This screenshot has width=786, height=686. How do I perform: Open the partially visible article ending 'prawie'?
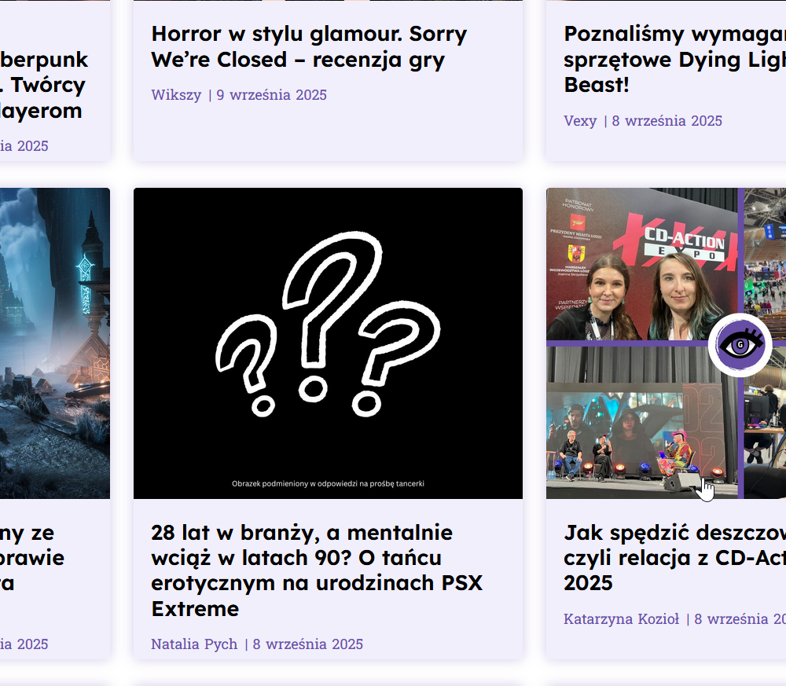pos(32,558)
